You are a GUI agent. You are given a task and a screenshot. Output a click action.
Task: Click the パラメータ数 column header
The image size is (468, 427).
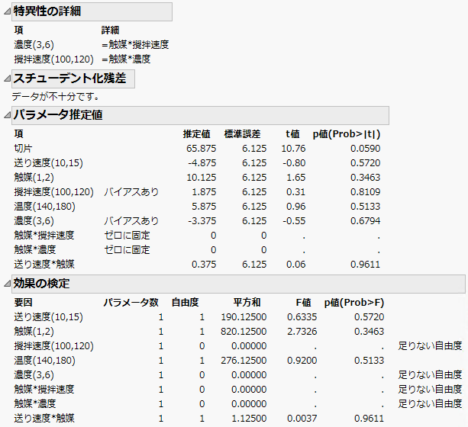coord(131,303)
